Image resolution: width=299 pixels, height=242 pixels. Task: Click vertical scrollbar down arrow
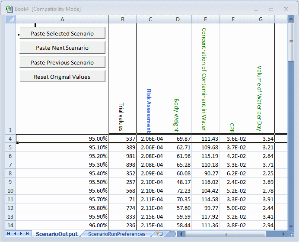tap(291, 226)
